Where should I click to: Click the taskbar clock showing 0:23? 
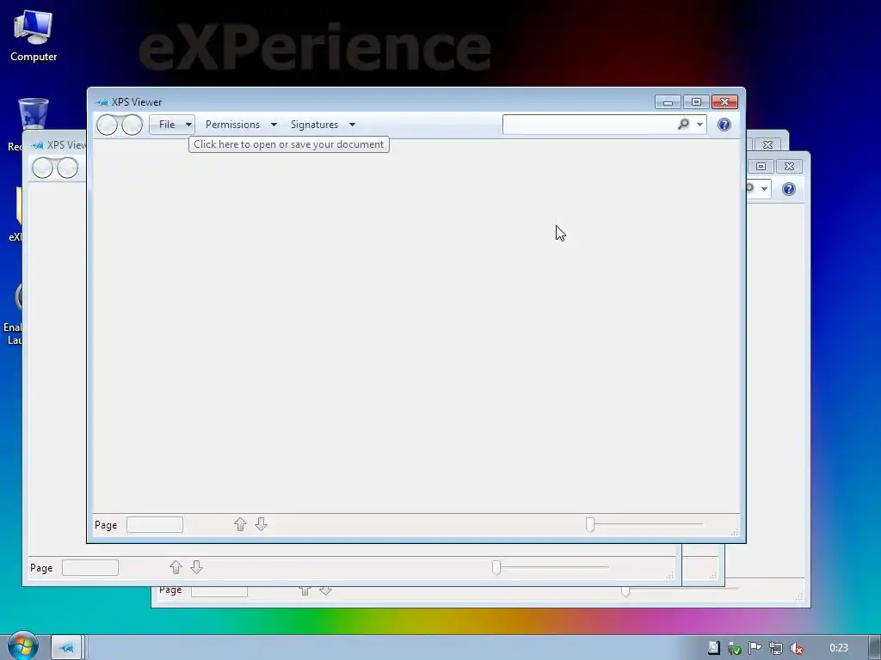click(x=838, y=648)
